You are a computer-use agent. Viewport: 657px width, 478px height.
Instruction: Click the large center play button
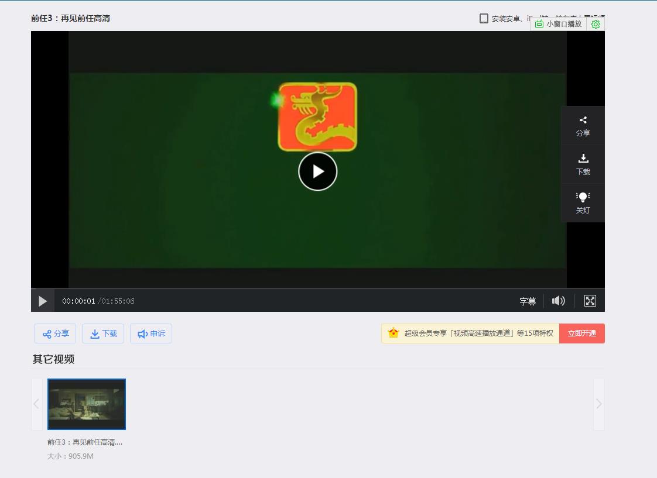coord(317,171)
